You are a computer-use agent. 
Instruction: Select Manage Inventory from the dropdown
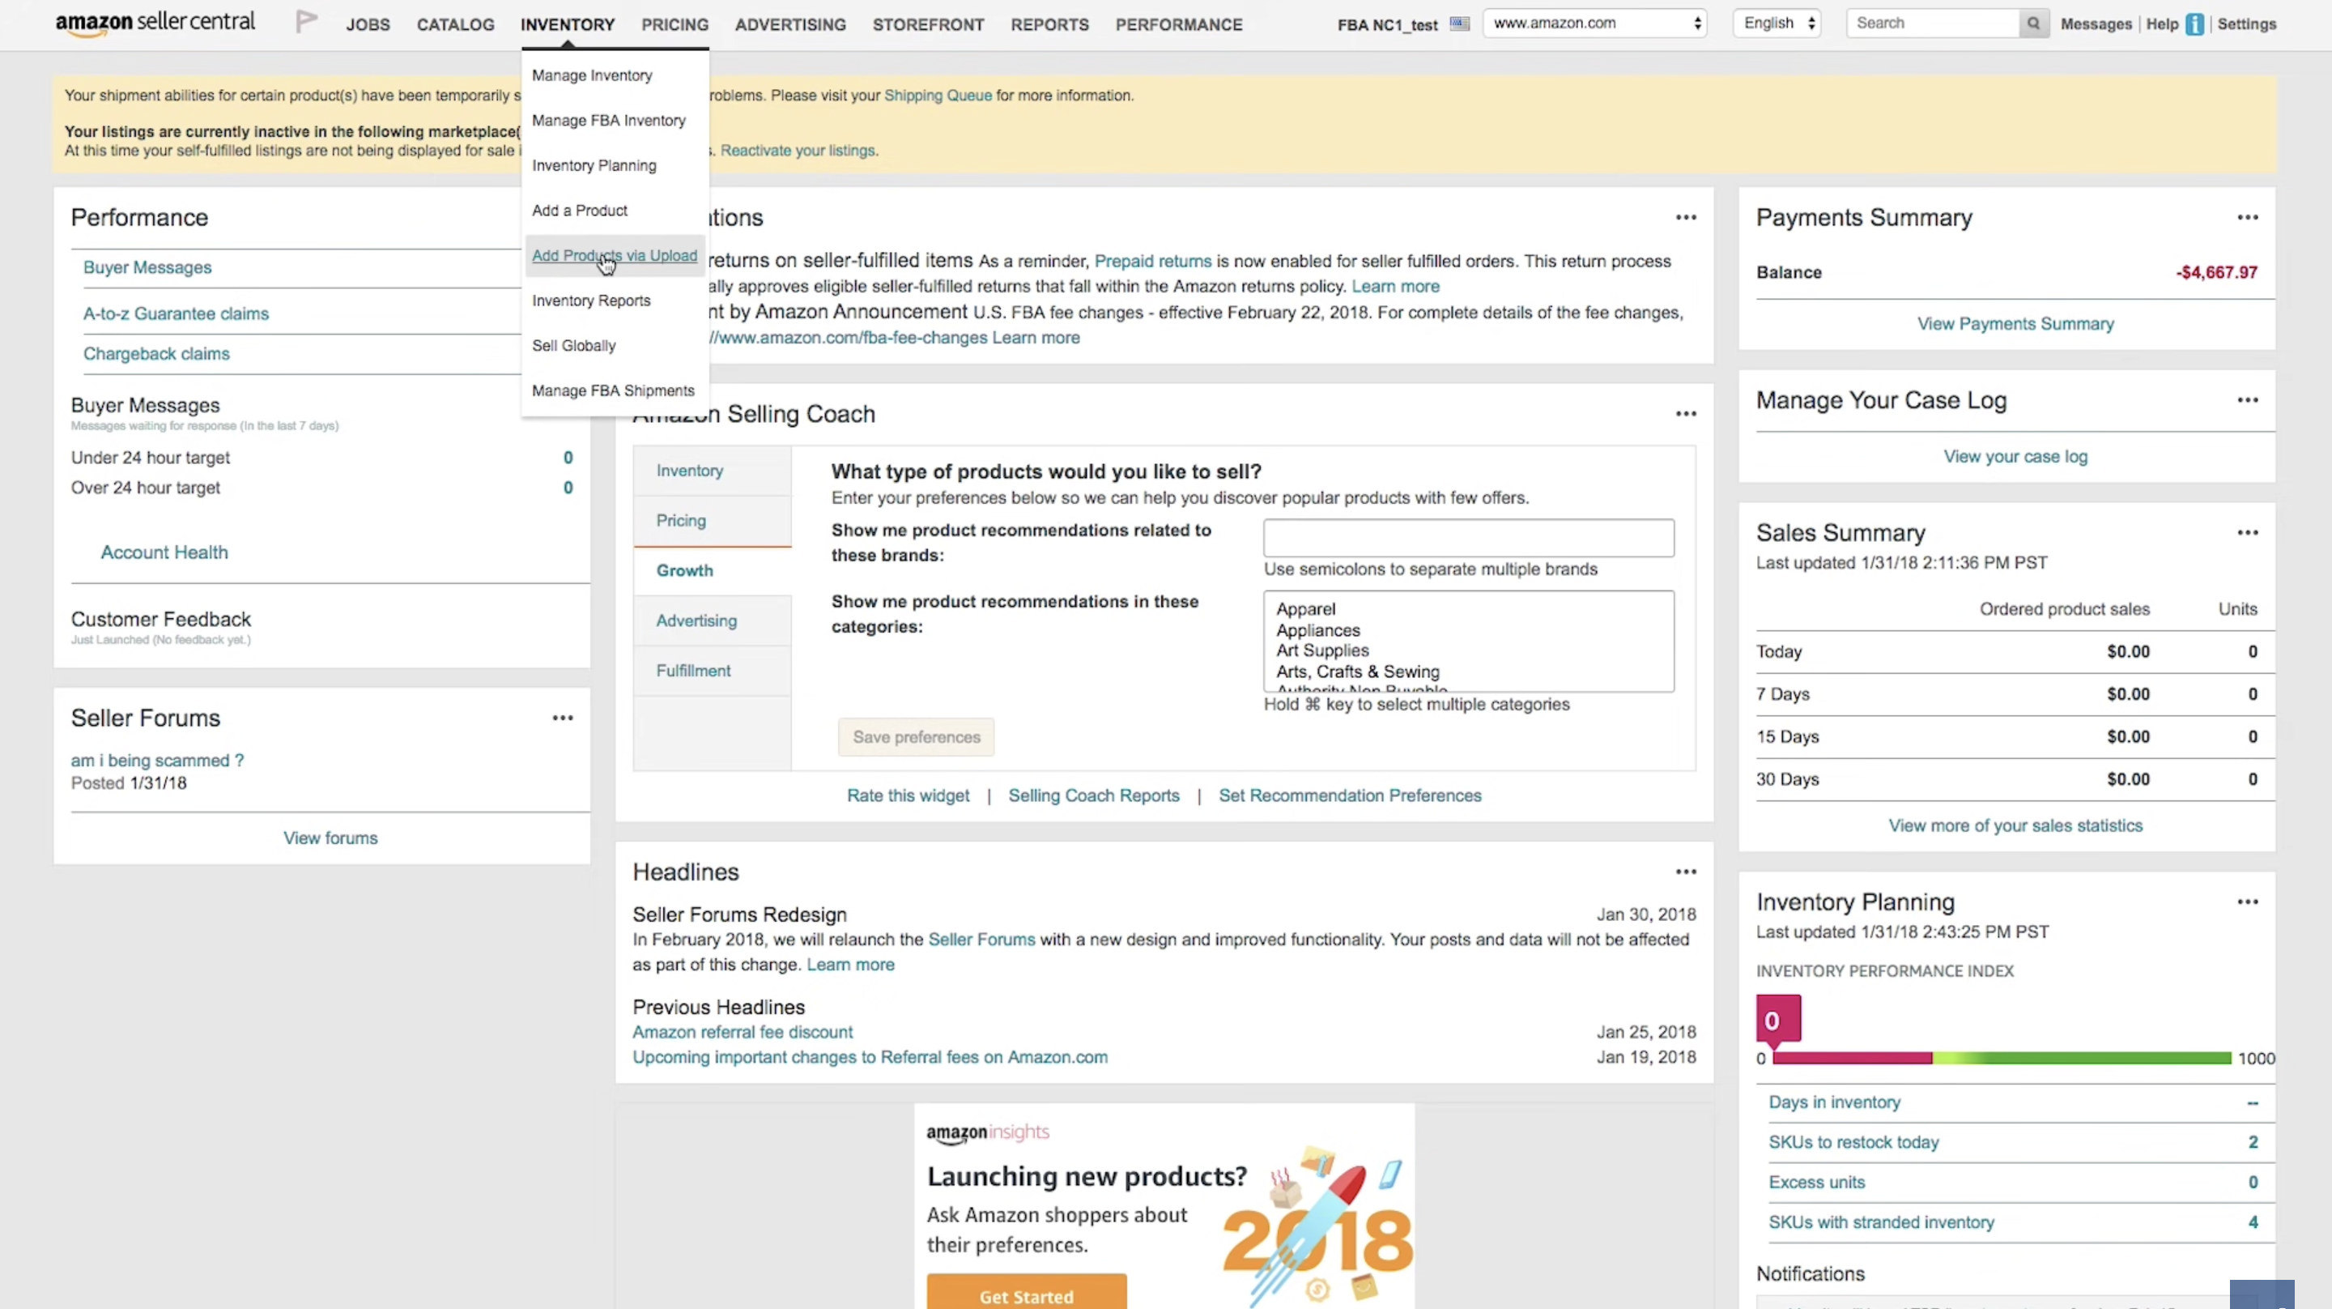pos(592,75)
